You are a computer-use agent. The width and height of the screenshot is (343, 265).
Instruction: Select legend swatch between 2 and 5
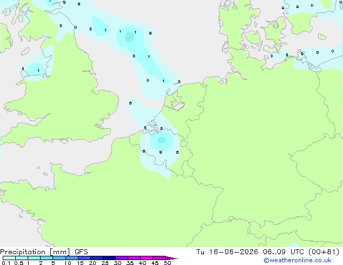47,258
